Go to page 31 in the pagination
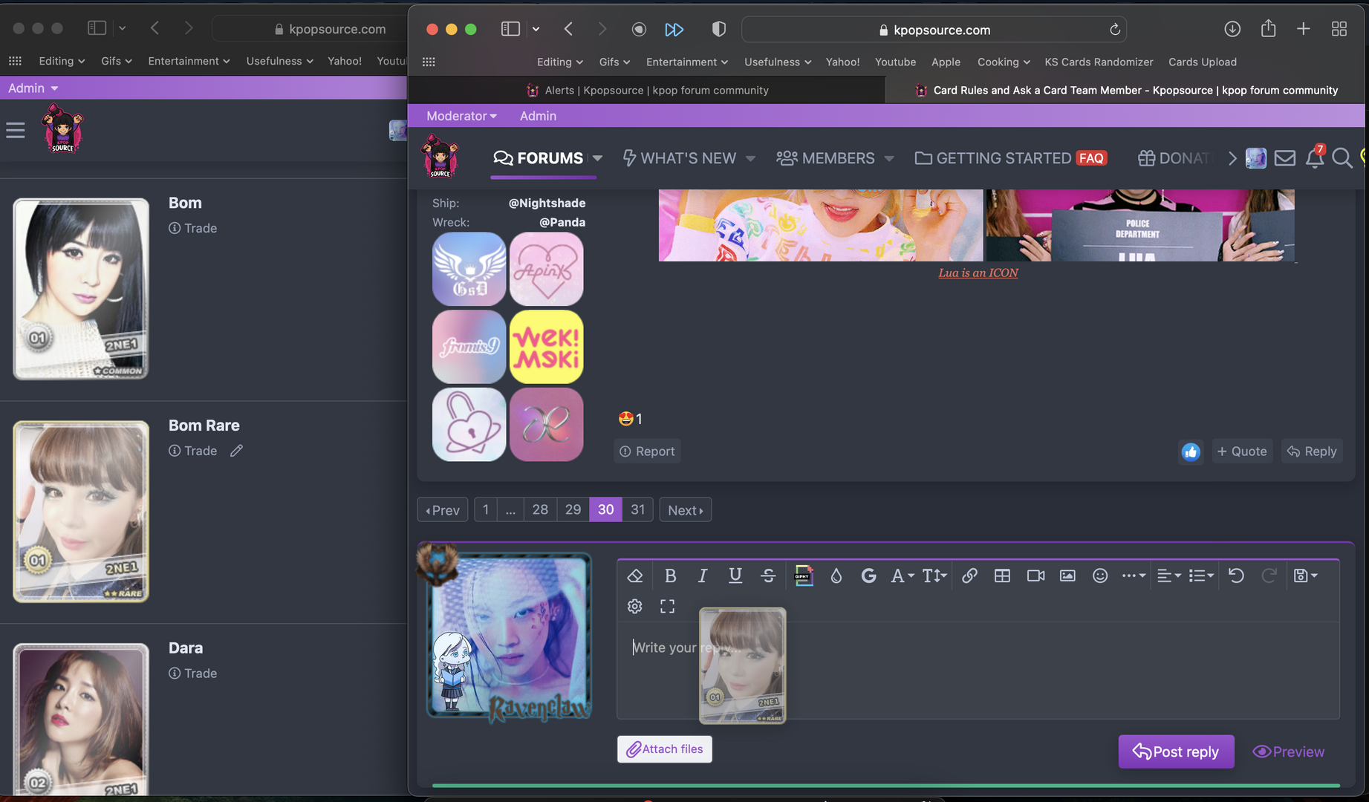The image size is (1369, 802). pyautogui.click(x=637, y=509)
